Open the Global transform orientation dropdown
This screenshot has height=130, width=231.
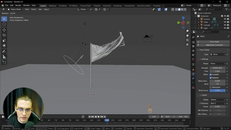(x=83, y=9)
